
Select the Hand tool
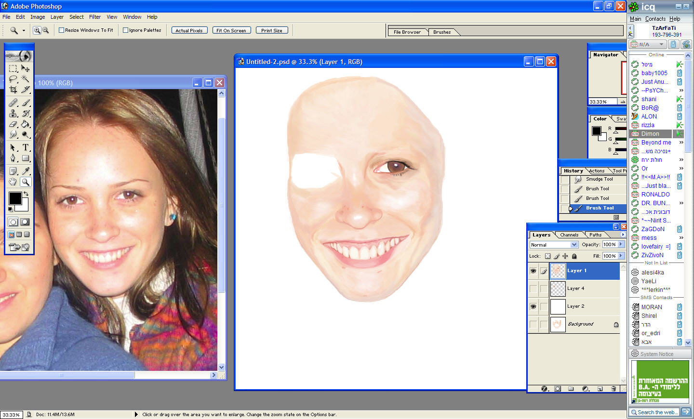[13, 182]
